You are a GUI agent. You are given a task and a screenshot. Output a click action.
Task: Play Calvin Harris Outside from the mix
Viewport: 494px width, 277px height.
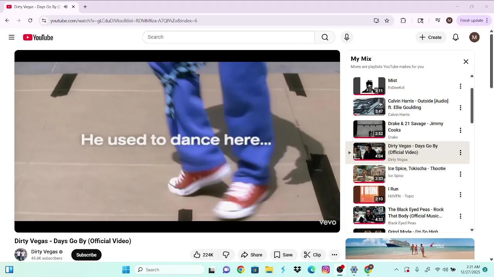click(369, 107)
